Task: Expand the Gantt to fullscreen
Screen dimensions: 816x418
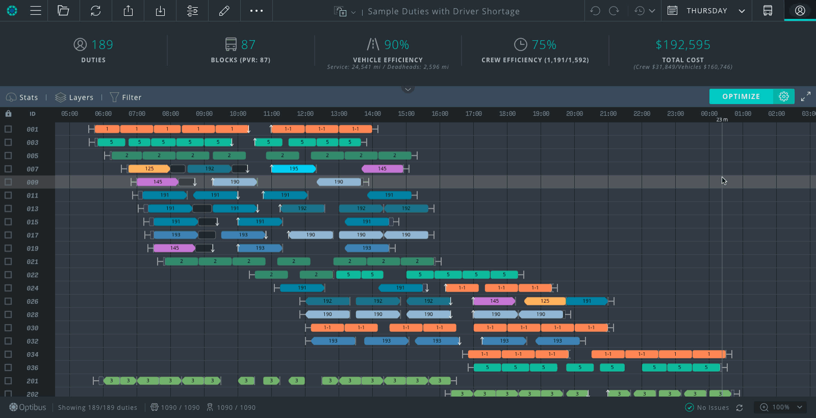Action: pos(806,96)
